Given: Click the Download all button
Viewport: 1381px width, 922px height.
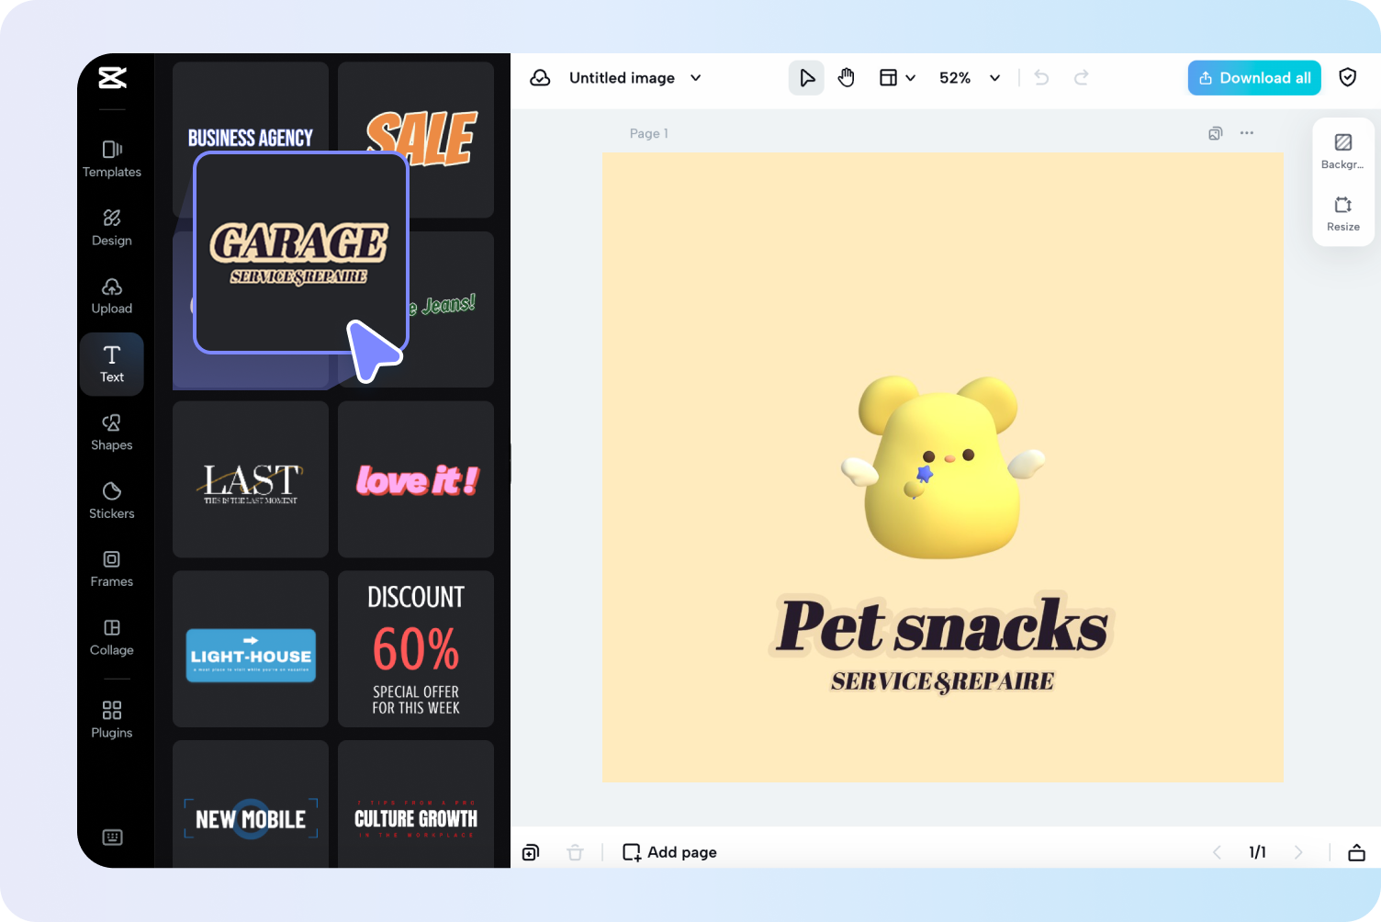Looking at the screenshot, I should [x=1254, y=78].
